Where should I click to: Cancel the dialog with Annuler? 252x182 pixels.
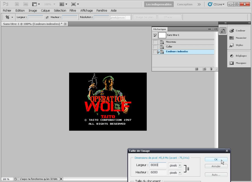point(216,166)
